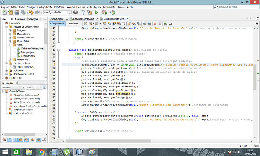This screenshot has width=260, height=156.
Task: Click the lightbulb hint at line 53
Action: click(54, 65)
